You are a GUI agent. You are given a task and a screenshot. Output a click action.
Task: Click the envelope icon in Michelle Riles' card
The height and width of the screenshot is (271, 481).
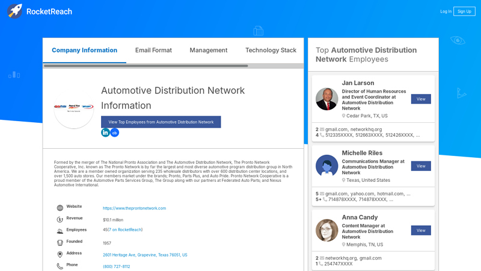click(322, 194)
